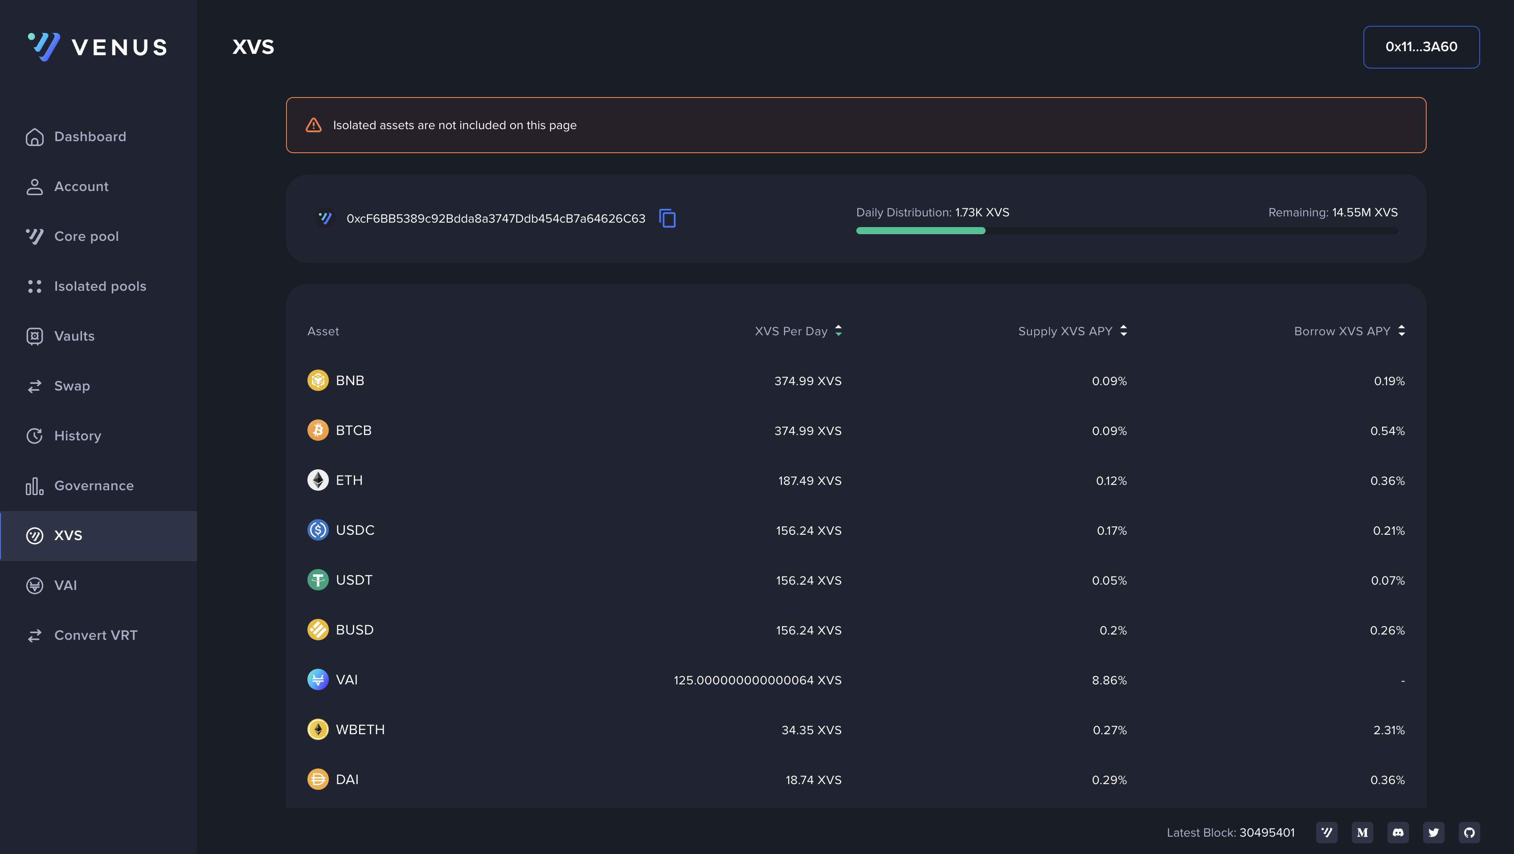Navigate to Convert VRT
The height and width of the screenshot is (854, 1514).
(x=96, y=635)
